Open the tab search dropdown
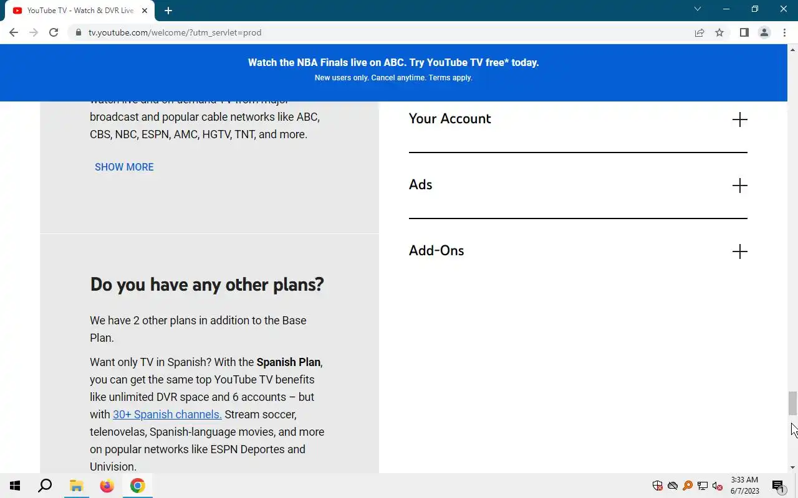This screenshot has width=798, height=498. click(698, 9)
